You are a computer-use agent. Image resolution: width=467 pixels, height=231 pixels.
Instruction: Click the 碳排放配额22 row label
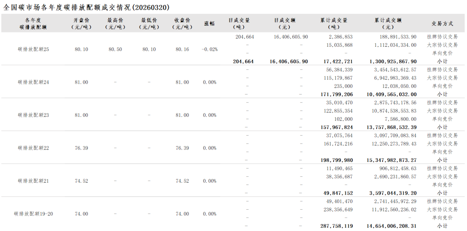tap(33, 148)
